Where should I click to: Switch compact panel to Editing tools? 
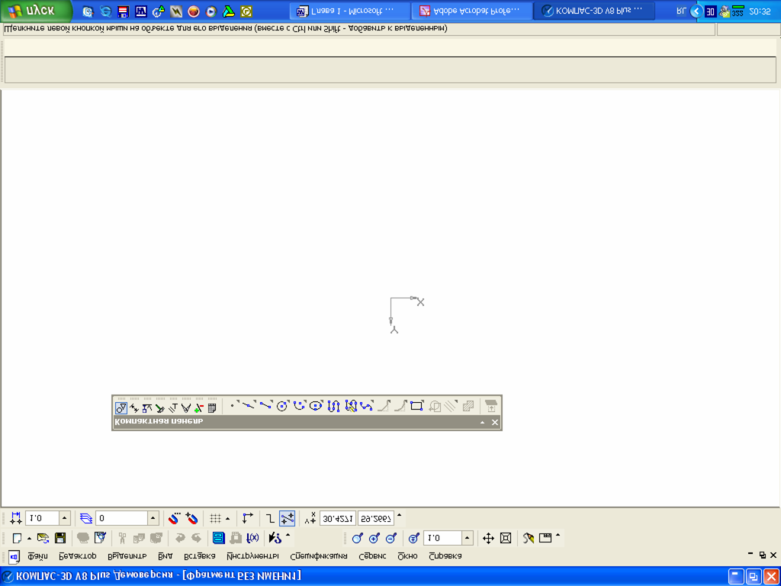160,408
